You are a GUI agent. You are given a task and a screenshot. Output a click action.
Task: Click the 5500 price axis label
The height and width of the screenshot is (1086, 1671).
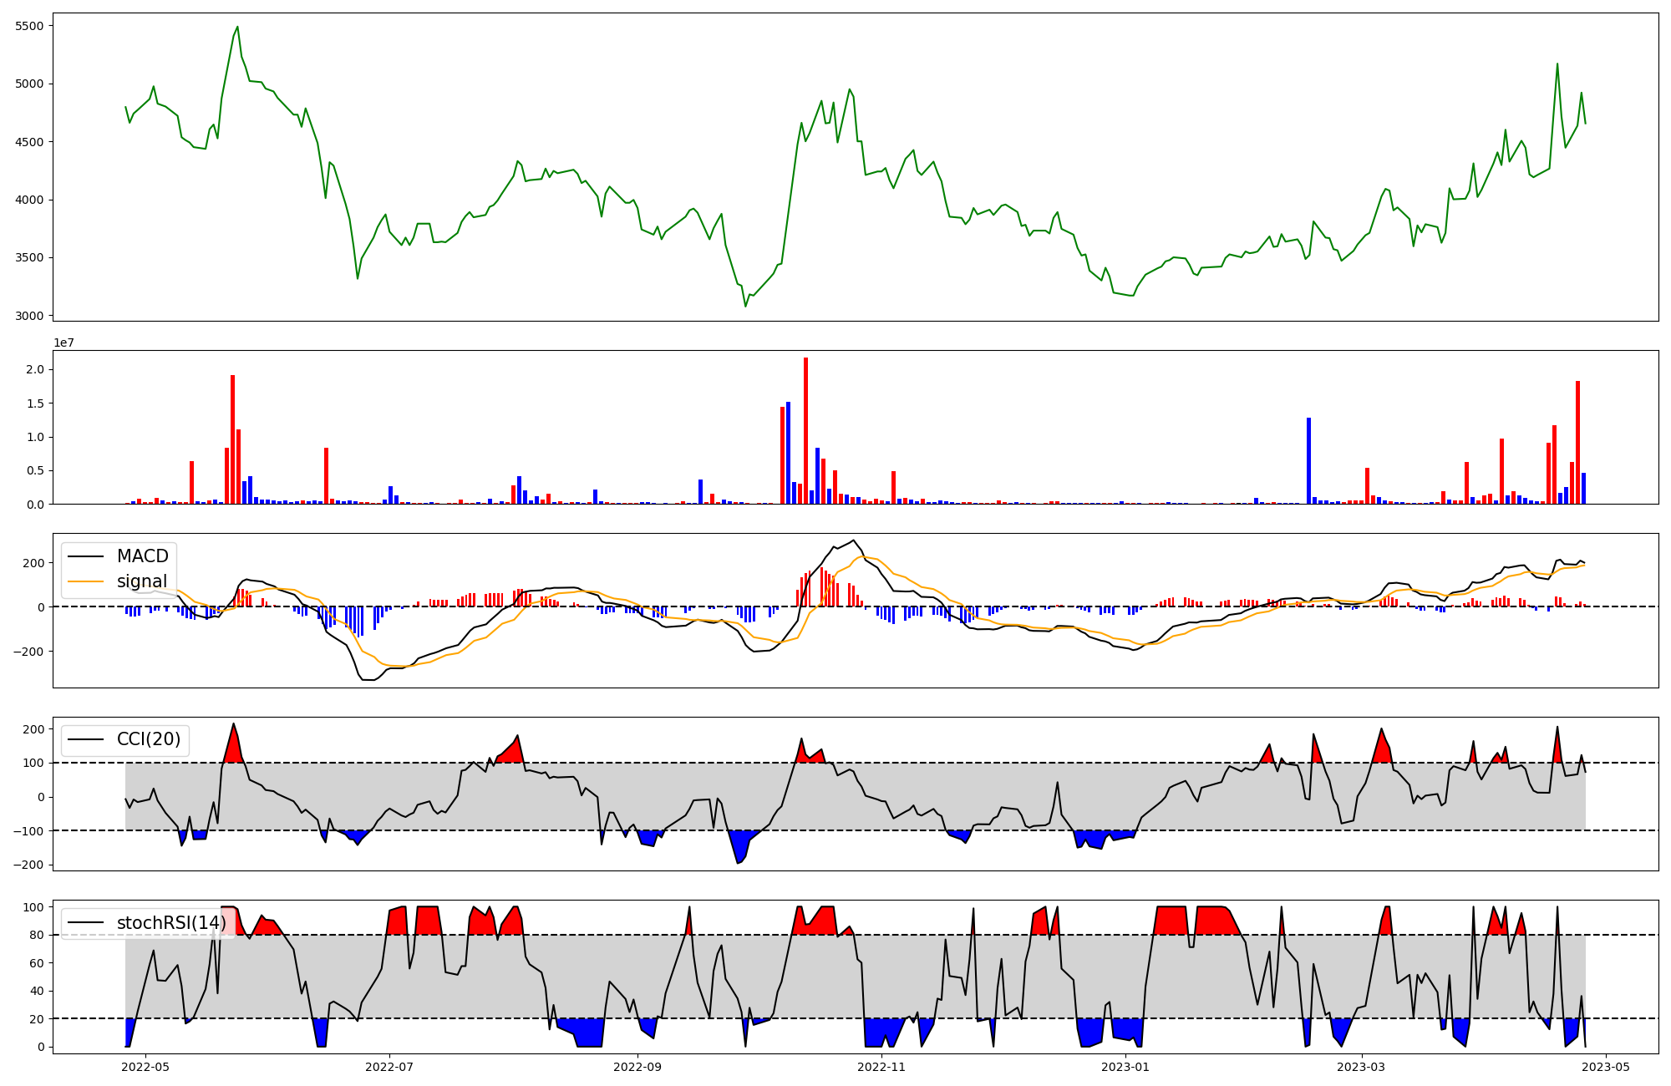click(x=29, y=26)
